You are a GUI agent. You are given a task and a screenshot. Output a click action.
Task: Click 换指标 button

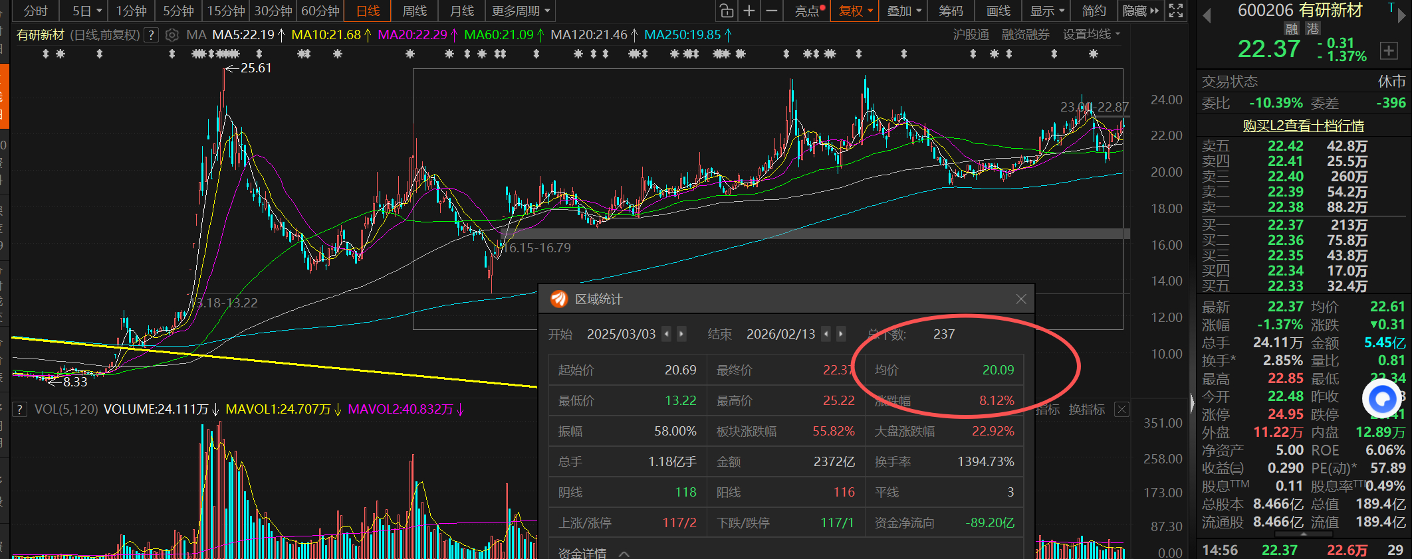pyautogui.click(x=1086, y=410)
